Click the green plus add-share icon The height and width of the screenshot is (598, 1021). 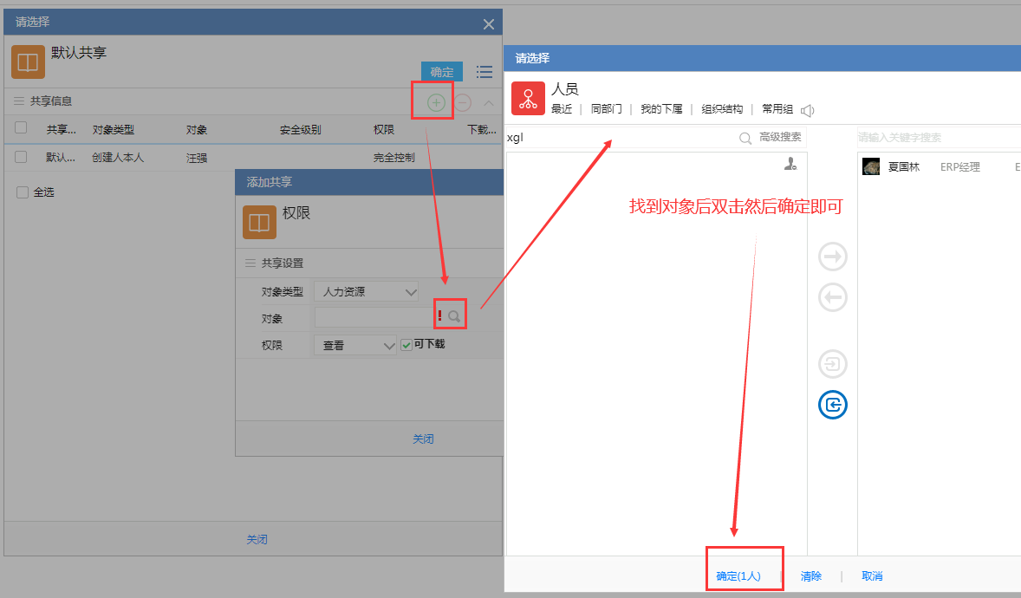[436, 103]
